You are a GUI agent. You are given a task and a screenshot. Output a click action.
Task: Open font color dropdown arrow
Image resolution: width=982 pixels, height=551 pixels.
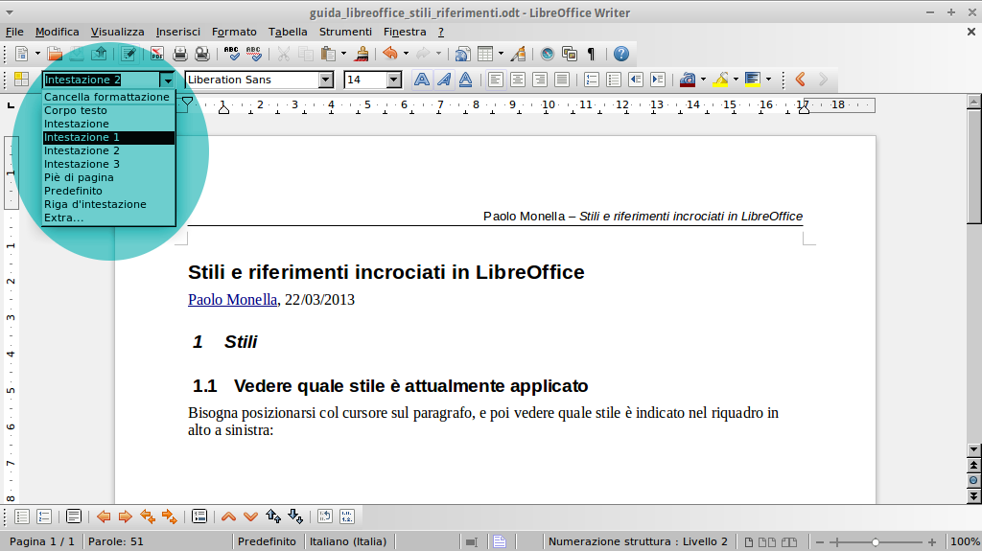[703, 80]
